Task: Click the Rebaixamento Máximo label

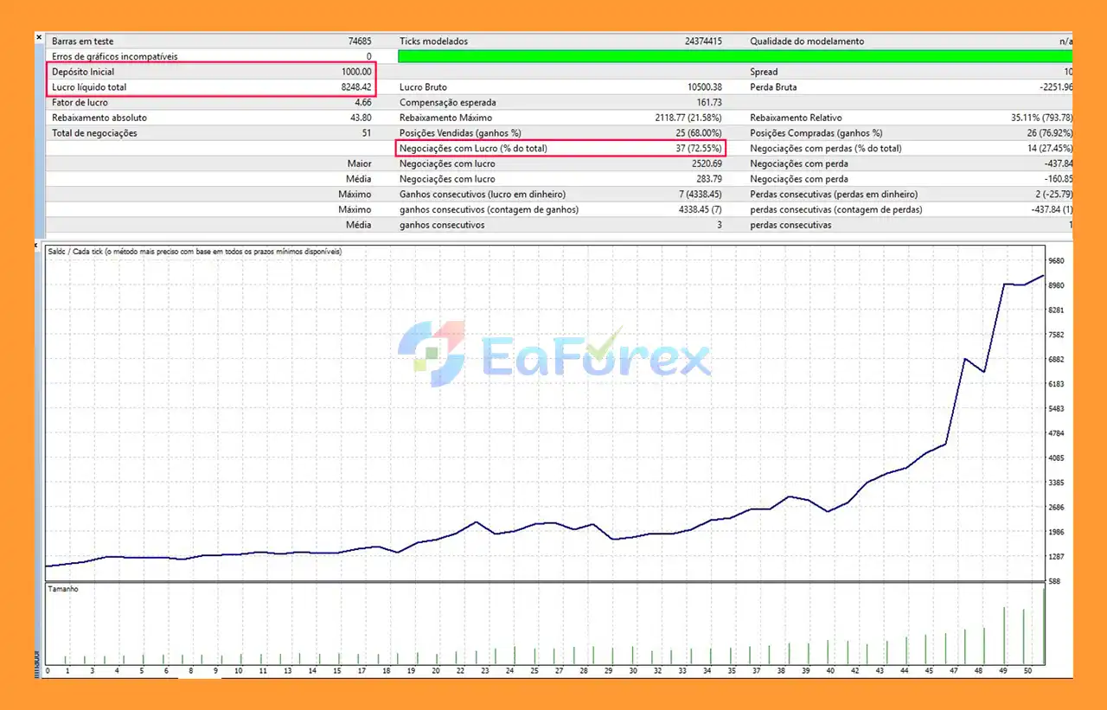Action: click(x=445, y=118)
